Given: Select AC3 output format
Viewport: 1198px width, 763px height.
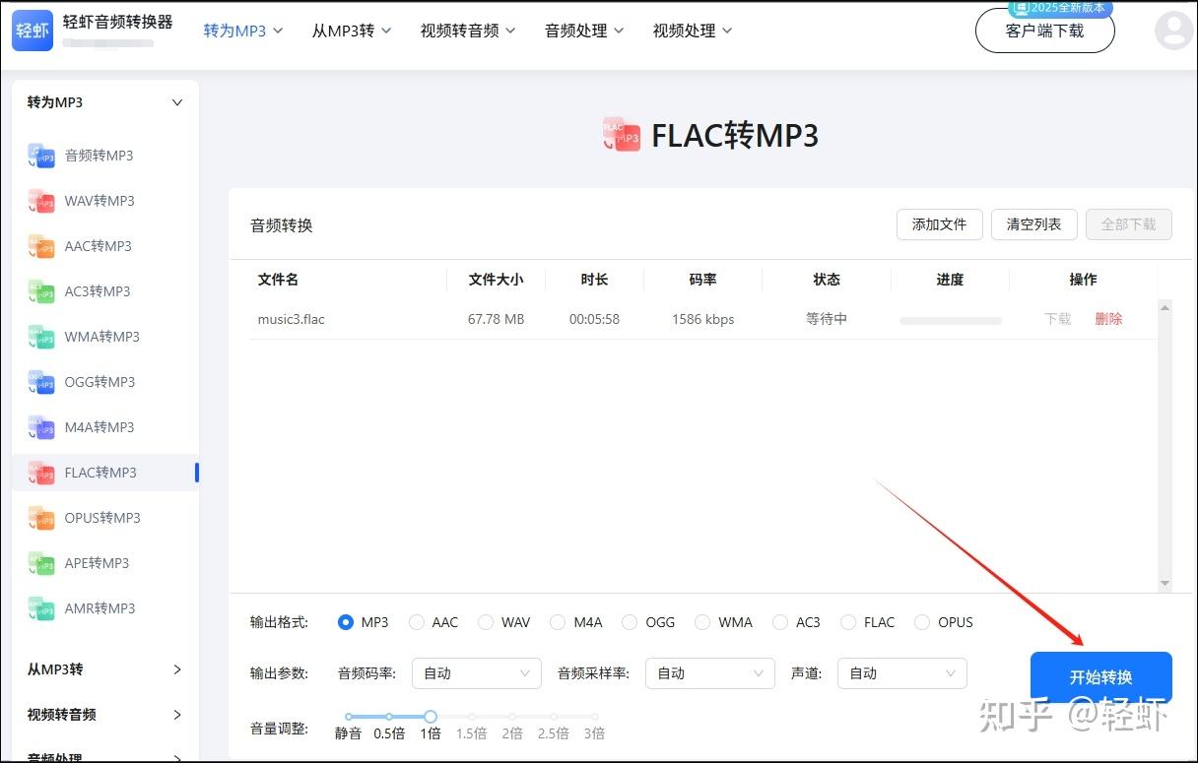Looking at the screenshot, I should (x=780, y=622).
